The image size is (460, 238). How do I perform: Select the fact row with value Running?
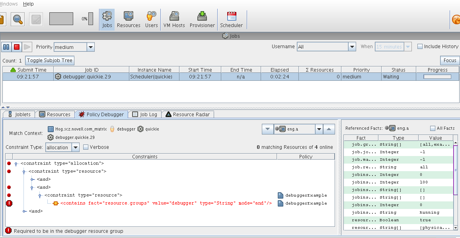398,213
